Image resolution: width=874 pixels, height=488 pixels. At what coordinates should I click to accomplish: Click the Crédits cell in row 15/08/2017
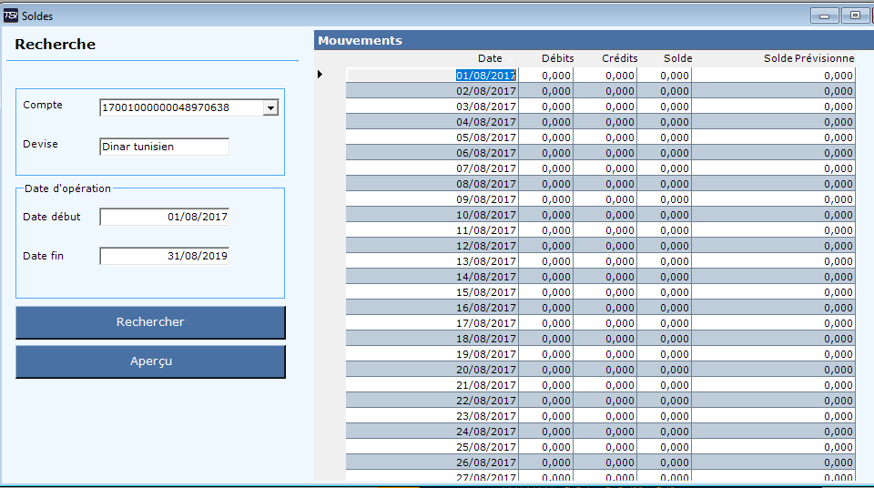605,292
